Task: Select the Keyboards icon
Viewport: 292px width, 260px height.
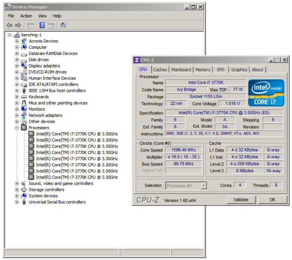Action: 24,97
